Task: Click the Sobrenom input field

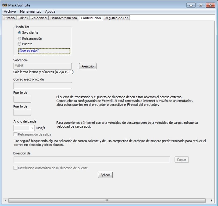Action: coord(42,66)
